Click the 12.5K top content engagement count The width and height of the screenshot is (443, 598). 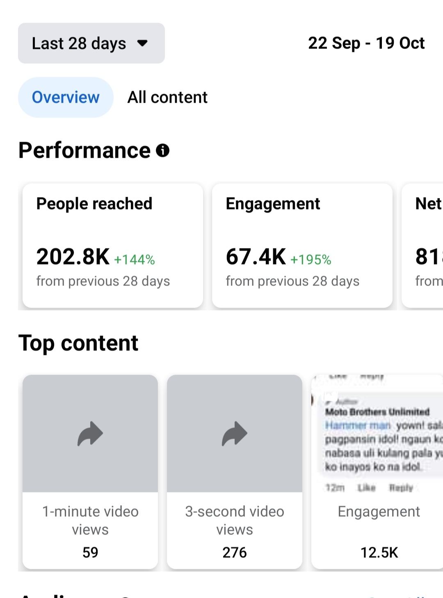(379, 552)
